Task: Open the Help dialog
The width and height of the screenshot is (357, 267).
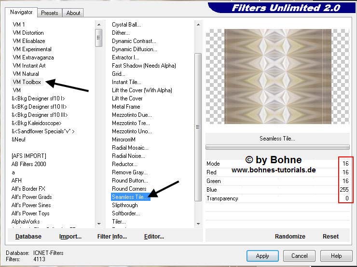Action: pos(336,256)
